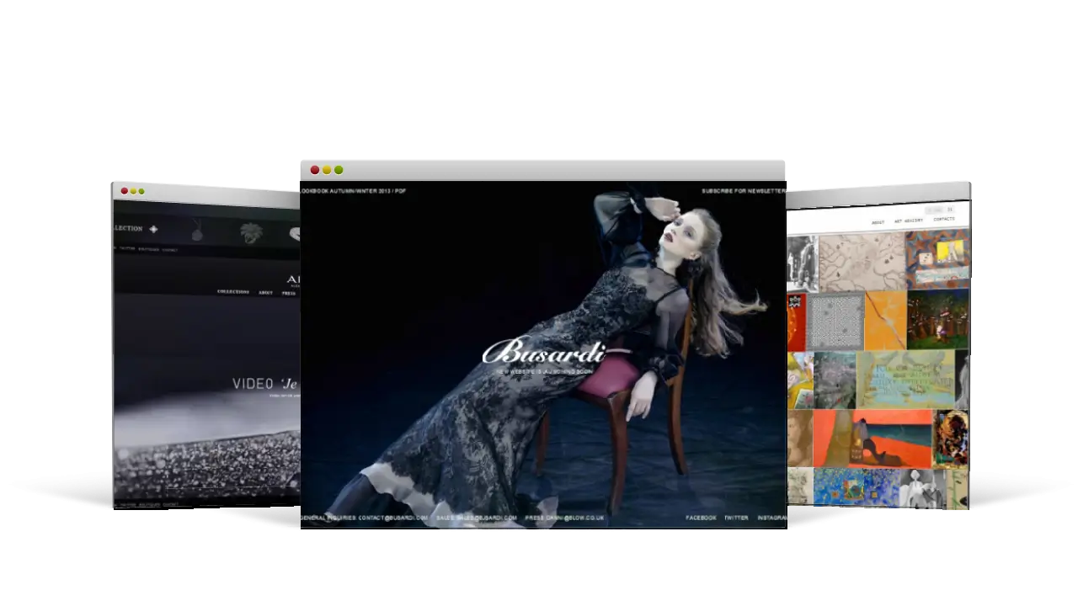Image resolution: width=1078 pixels, height=606 pixels.
Task: Open the About menu item in the left jewelry window
Action: [x=265, y=292]
